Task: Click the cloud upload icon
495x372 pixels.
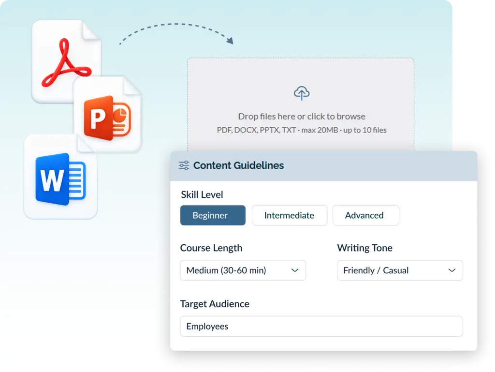Action: pos(302,93)
